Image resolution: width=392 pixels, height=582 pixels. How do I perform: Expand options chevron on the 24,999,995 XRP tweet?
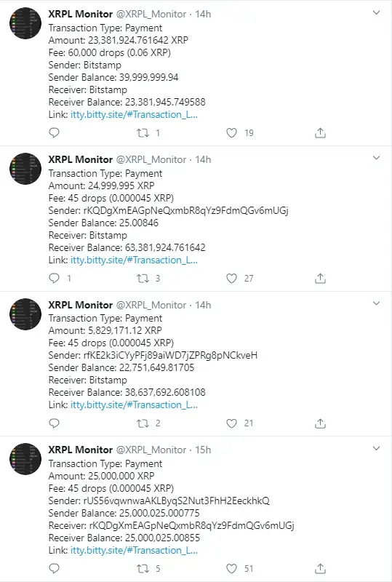coord(377,158)
